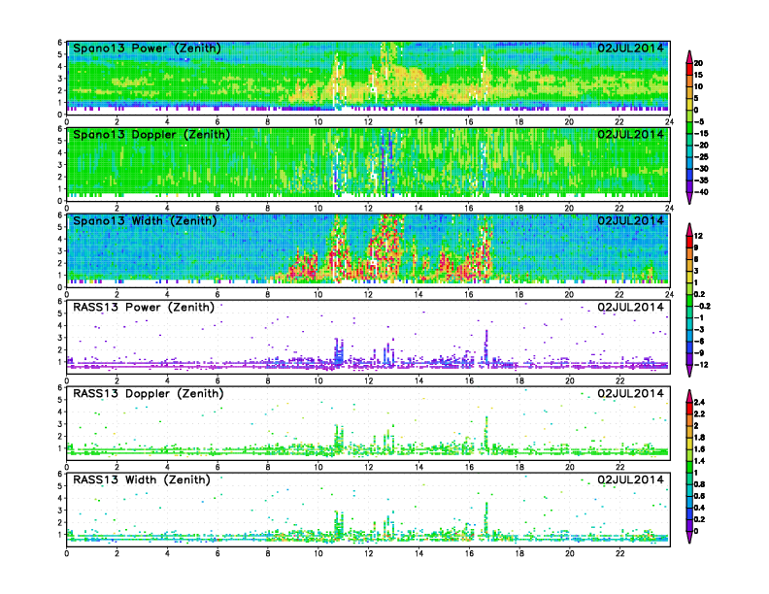The width and height of the screenshot is (769, 594).
Task: Click the 02JUL2014 date in Spano13 Doppler panel
Action: pyautogui.click(x=630, y=135)
